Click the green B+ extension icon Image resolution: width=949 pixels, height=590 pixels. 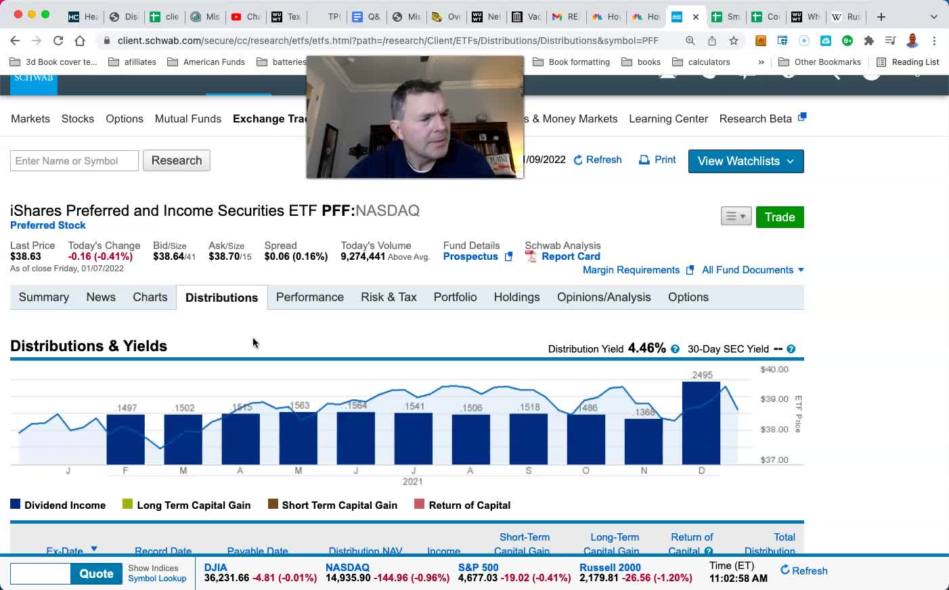pyautogui.click(x=847, y=41)
